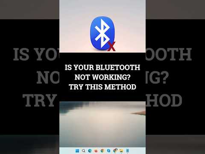Click the 'NOT WORKING?' text line
Screen dimensions: 205x154
coord(102,77)
